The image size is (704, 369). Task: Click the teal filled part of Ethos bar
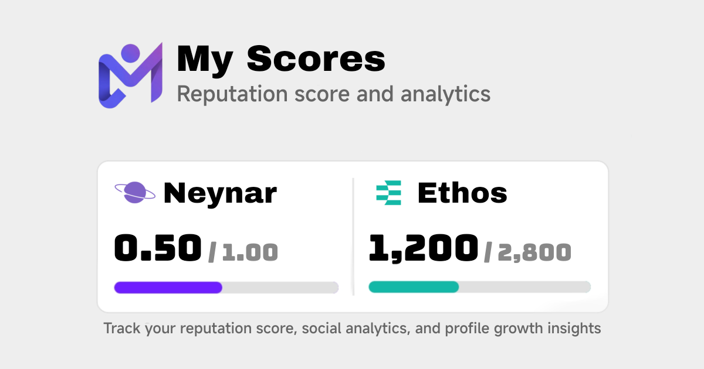(414, 287)
